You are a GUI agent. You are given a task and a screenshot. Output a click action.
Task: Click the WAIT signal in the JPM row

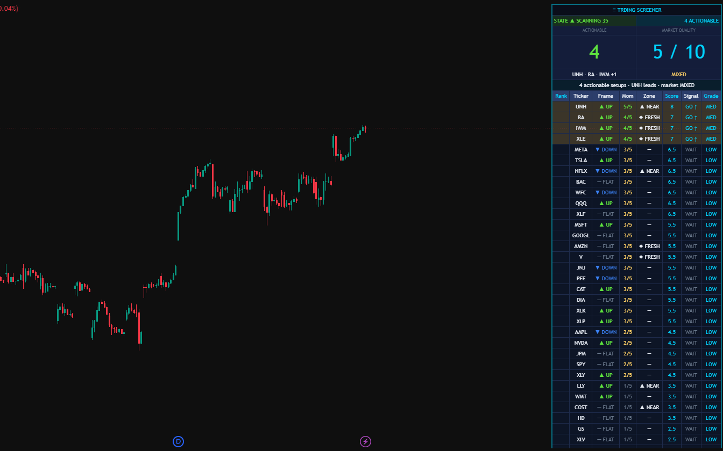click(x=691, y=354)
